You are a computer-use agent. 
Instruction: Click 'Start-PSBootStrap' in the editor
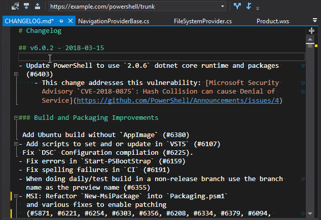coord(118,161)
